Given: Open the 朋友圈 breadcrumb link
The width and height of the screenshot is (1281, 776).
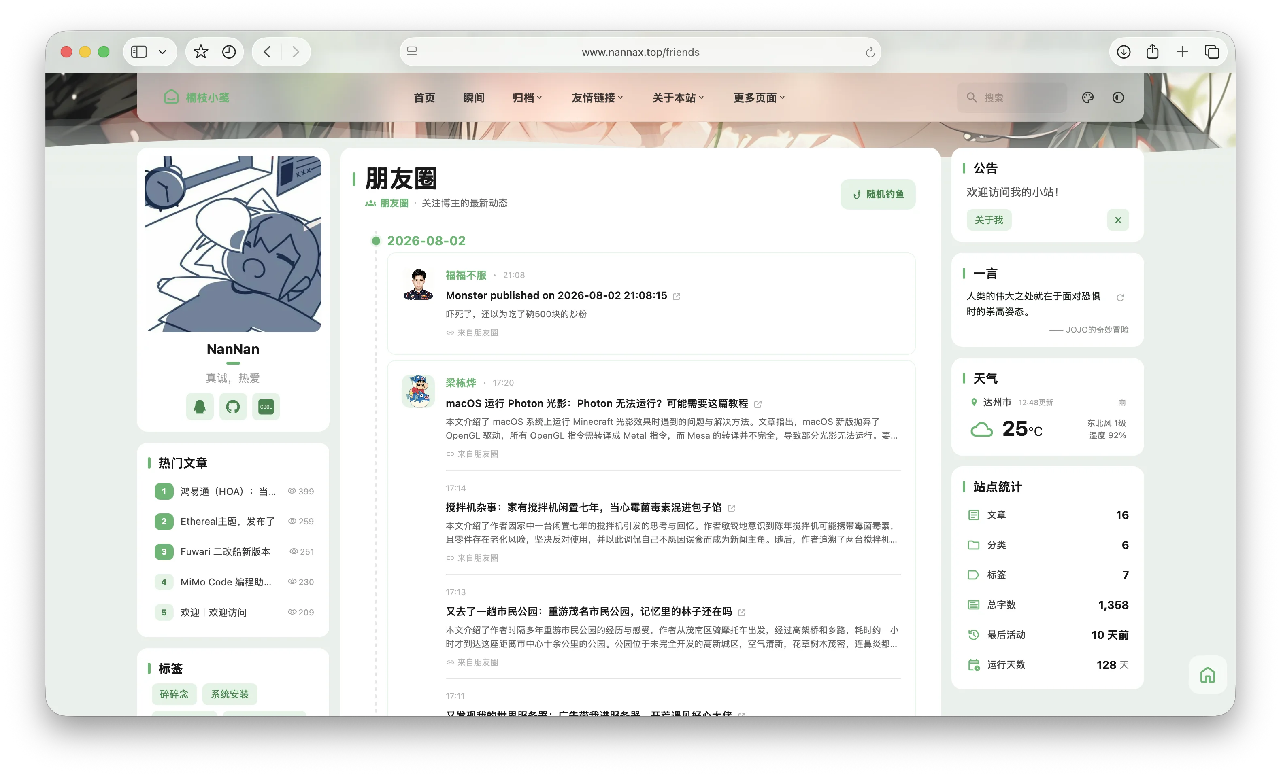Looking at the screenshot, I should pyautogui.click(x=387, y=203).
